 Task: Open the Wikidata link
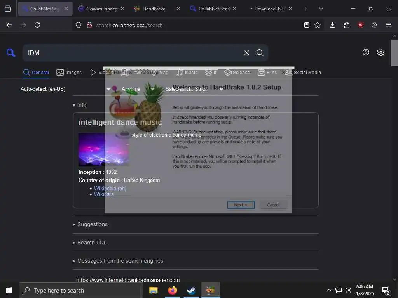point(104,194)
